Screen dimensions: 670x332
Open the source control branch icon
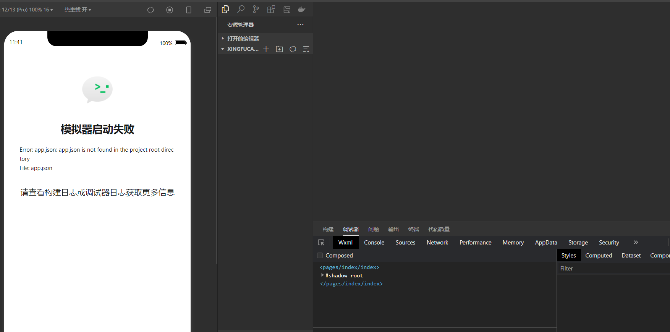(256, 9)
